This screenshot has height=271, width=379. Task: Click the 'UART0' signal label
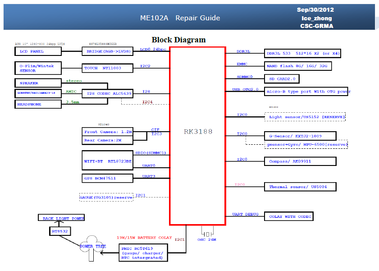pos(149,165)
